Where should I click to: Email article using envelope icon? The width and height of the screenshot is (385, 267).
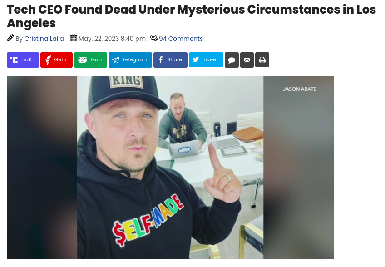[247, 59]
